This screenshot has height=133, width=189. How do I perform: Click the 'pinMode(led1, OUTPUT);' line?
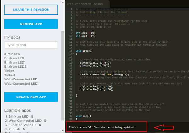pos(95,63)
